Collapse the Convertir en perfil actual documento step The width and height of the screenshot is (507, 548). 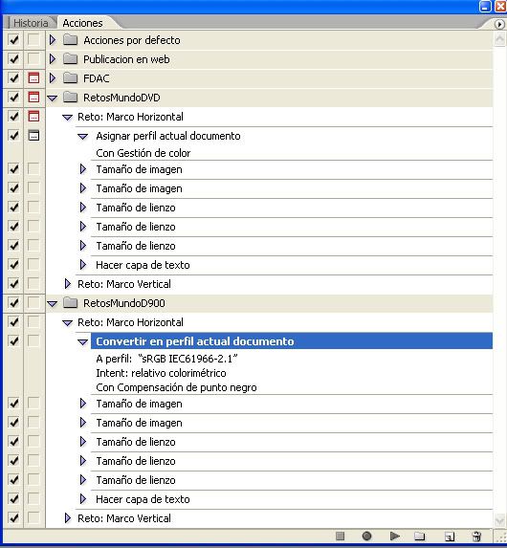click(83, 341)
